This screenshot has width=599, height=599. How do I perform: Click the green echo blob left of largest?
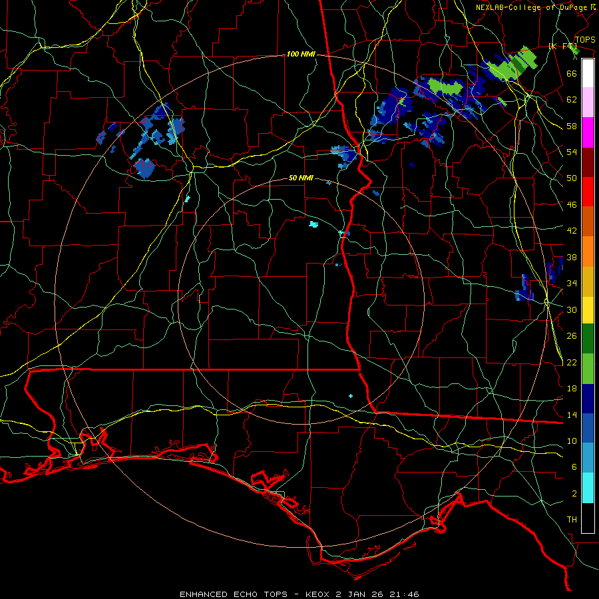click(445, 87)
